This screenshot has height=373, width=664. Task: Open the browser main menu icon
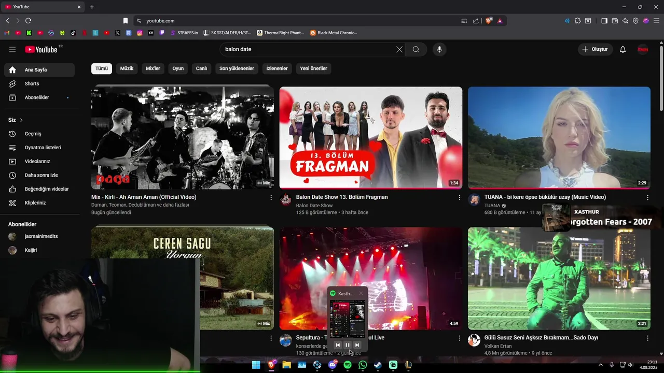click(x=656, y=21)
